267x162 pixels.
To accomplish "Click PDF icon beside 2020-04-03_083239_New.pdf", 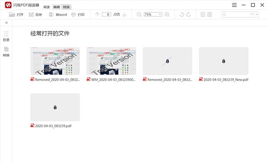I will pos(201,79).
